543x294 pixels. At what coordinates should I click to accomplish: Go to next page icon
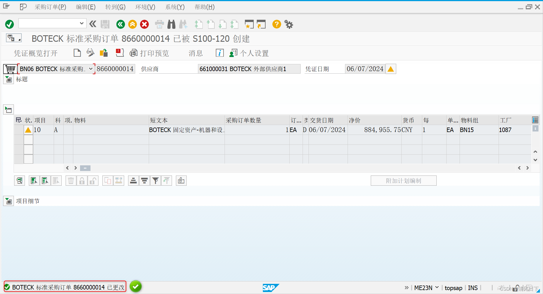point(222,24)
